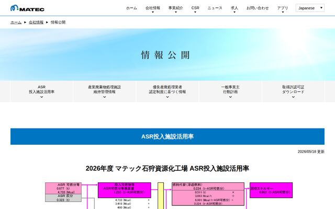Open the アプリ menu
The width and height of the screenshot is (335, 209).
(x=283, y=8)
